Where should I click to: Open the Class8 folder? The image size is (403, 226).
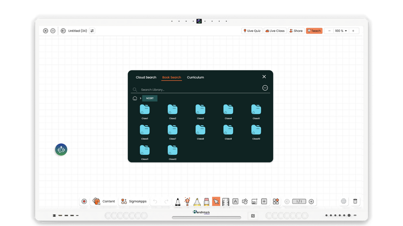pos(201,132)
